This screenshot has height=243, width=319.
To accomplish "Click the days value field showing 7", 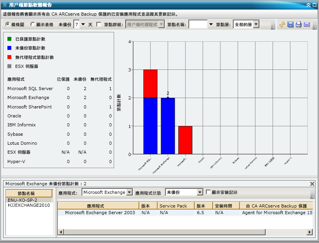I will click(76, 25).
